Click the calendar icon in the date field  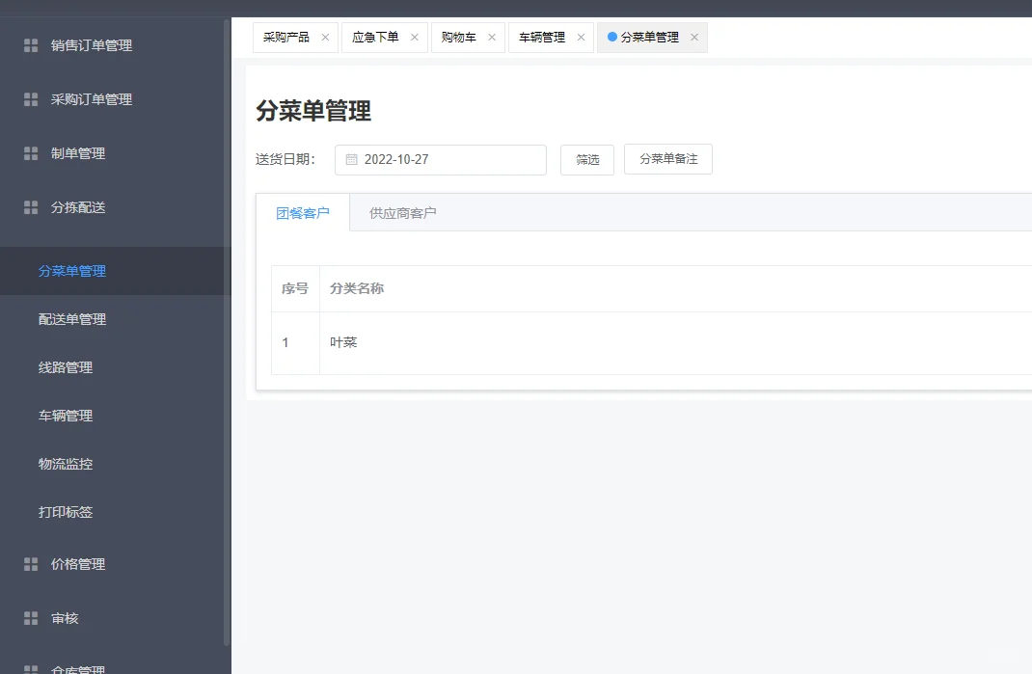point(349,159)
